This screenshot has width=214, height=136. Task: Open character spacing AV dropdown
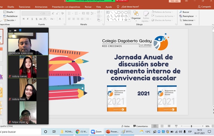(46, 19)
